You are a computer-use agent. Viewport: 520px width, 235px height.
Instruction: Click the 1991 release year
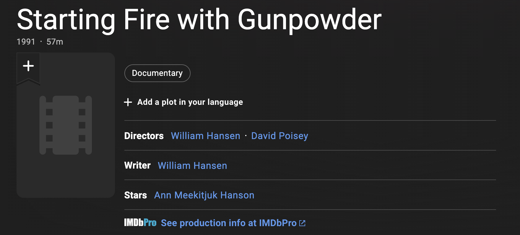tap(26, 42)
